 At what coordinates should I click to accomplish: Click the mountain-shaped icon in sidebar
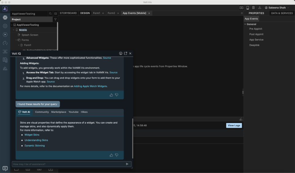pyautogui.click(x=5, y=69)
